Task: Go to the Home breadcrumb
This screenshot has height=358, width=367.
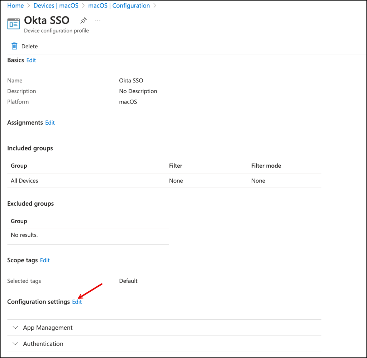Action: [15, 6]
